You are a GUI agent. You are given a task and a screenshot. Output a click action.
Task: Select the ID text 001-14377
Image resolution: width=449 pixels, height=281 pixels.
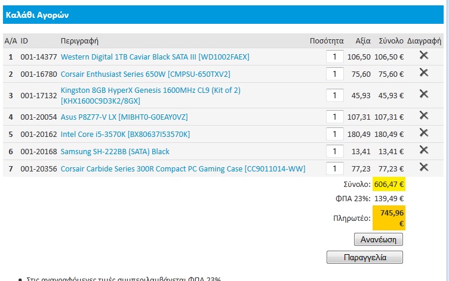[39, 57]
